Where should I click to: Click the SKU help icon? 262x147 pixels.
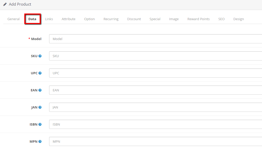pyautogui.click(x=40, y=56)
